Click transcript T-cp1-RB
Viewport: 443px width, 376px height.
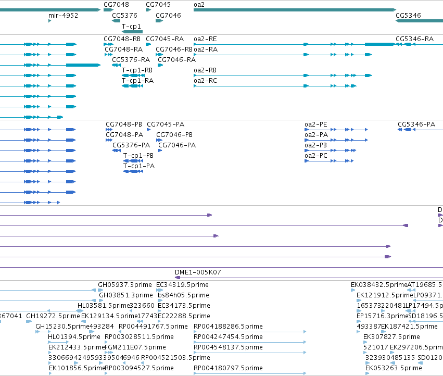point(137,70)
